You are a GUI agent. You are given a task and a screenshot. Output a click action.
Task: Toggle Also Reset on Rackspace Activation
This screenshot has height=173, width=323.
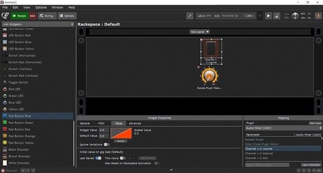(157, 163)
